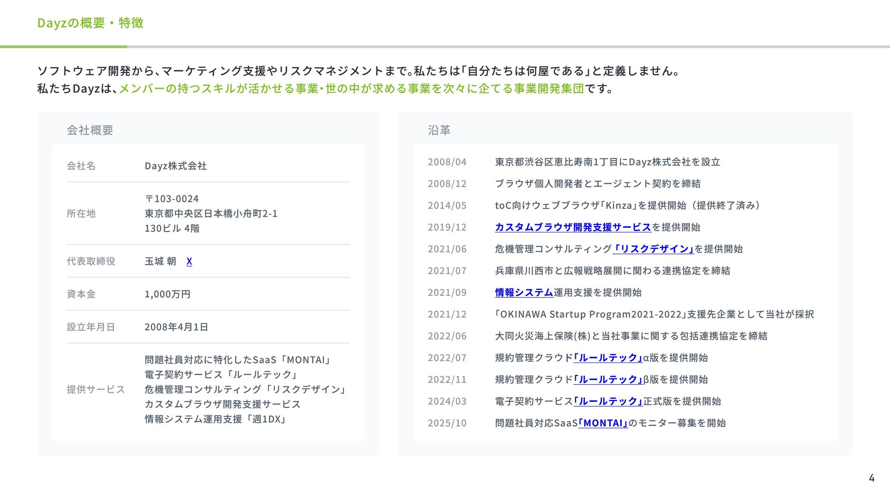Viewport: 890px width, 500px height.
Task: Click the Dayzの概要・特徴 slide title
Action: [90, 23]
